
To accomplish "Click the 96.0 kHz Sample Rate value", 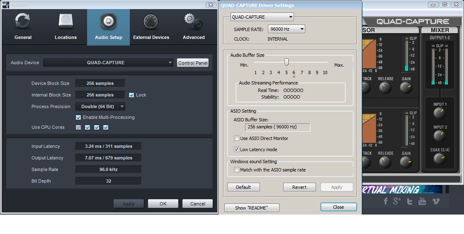I will (x=108, y=169).
